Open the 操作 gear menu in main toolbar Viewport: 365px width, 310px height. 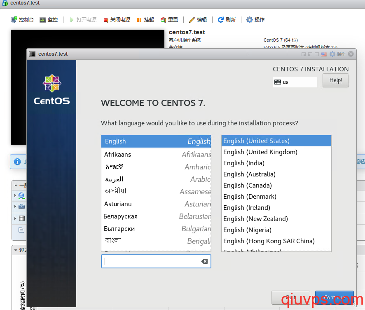(255, 20)
